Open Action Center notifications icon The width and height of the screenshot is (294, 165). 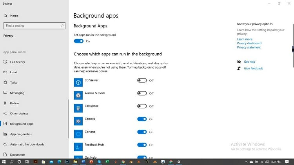287,161
